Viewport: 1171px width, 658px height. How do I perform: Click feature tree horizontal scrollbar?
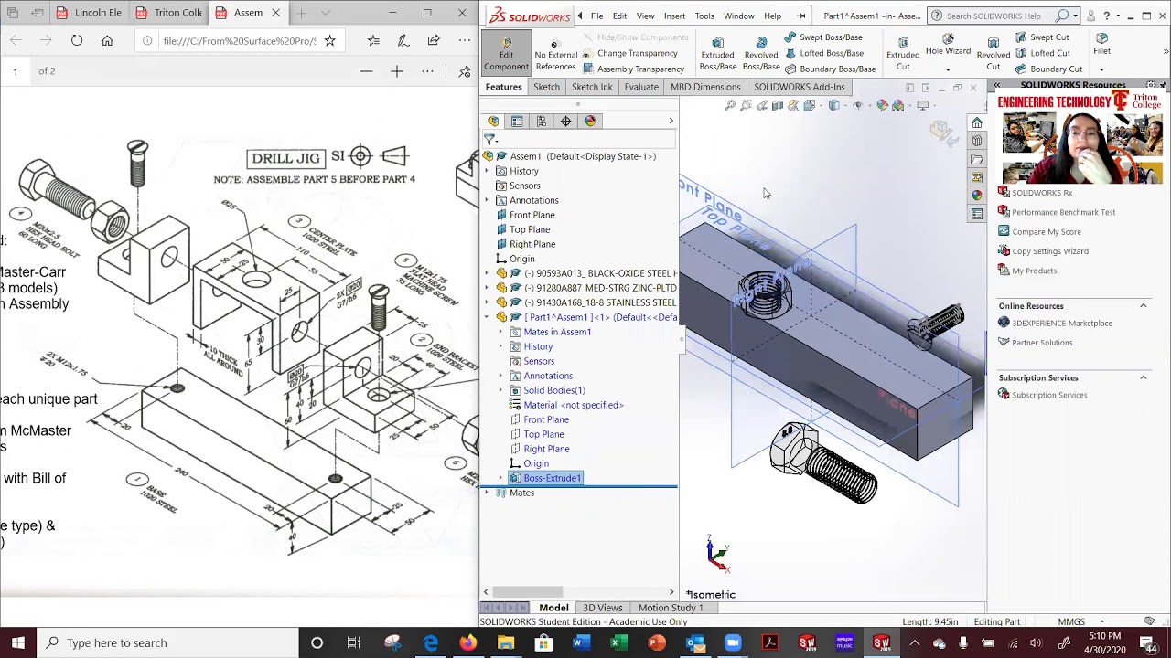pyautogui.click(x=529, y=592)
